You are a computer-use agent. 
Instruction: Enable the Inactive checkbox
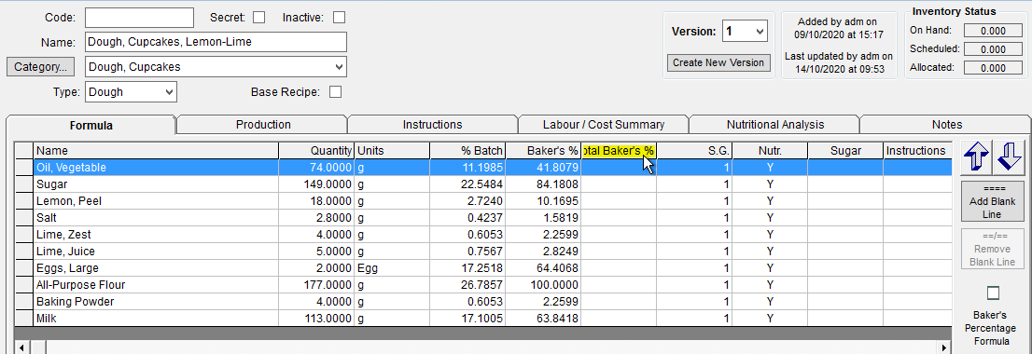pyautogui.click(x=339, y=18)
